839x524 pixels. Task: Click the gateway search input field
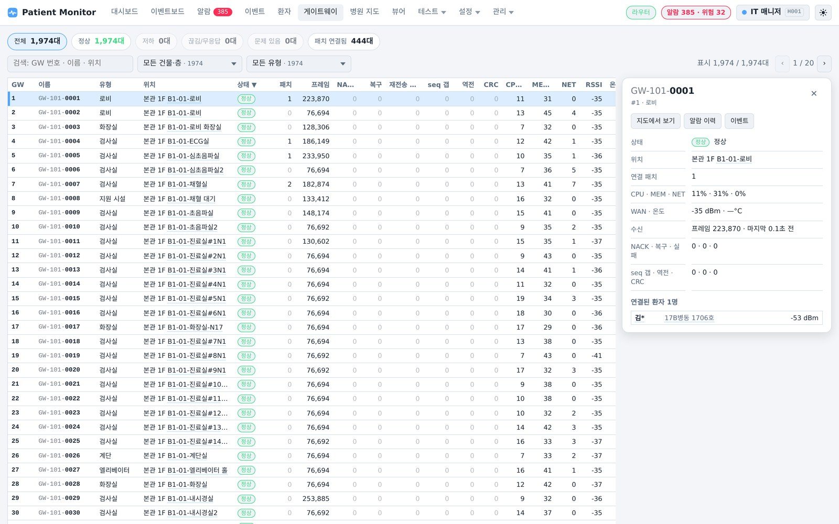70,63
